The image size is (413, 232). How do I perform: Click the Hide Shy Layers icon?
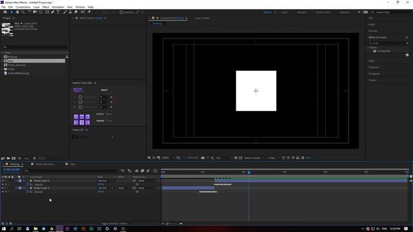click(136, 171)
